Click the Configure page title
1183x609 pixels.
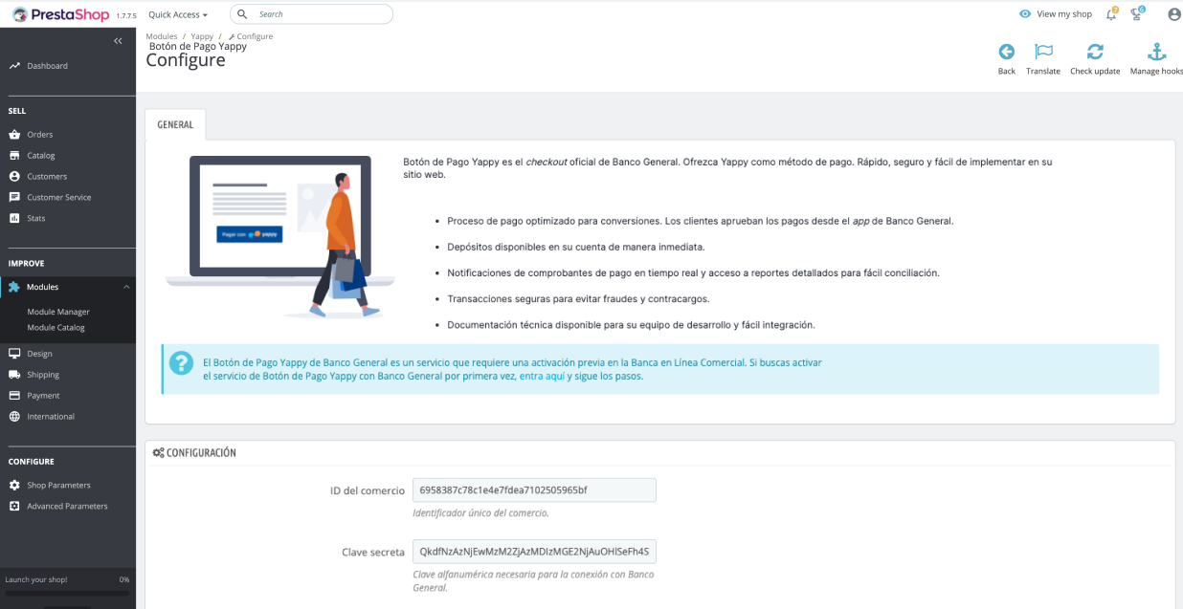(x=186, y=60)
